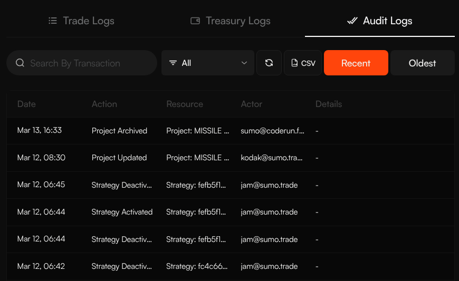
Task: Click the magnifier icon in search bar
Action: coord(20,63)
